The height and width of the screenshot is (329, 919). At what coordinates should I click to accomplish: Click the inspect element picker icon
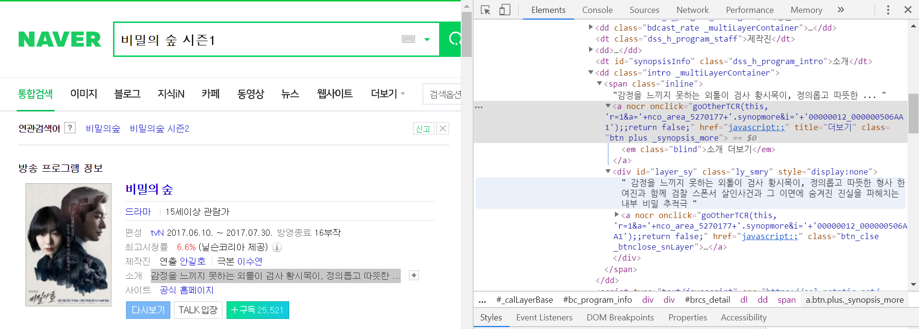tap(486, 10)
